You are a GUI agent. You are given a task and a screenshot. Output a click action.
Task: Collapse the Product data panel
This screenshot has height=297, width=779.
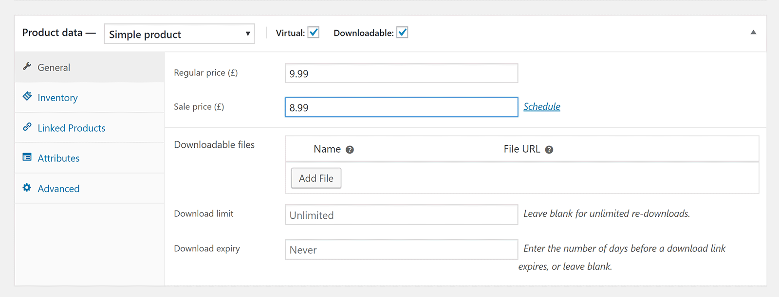pyautogui.click(x=753, y=33)
